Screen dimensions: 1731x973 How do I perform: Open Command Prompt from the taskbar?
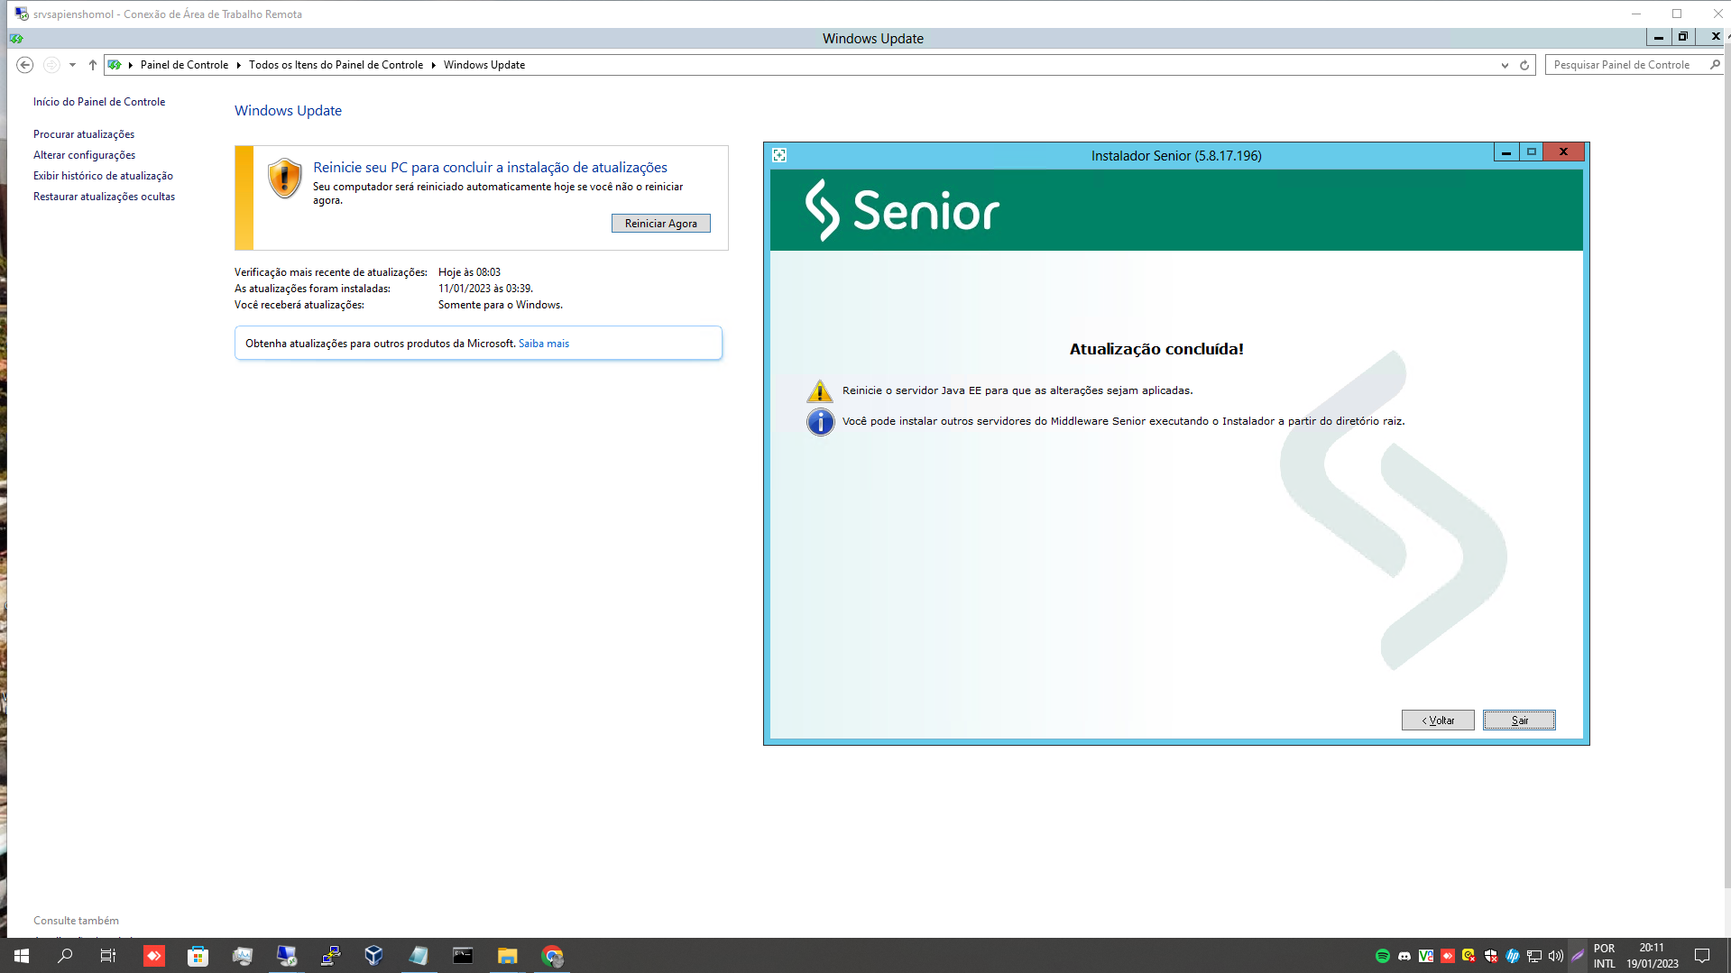click(463, 956)
